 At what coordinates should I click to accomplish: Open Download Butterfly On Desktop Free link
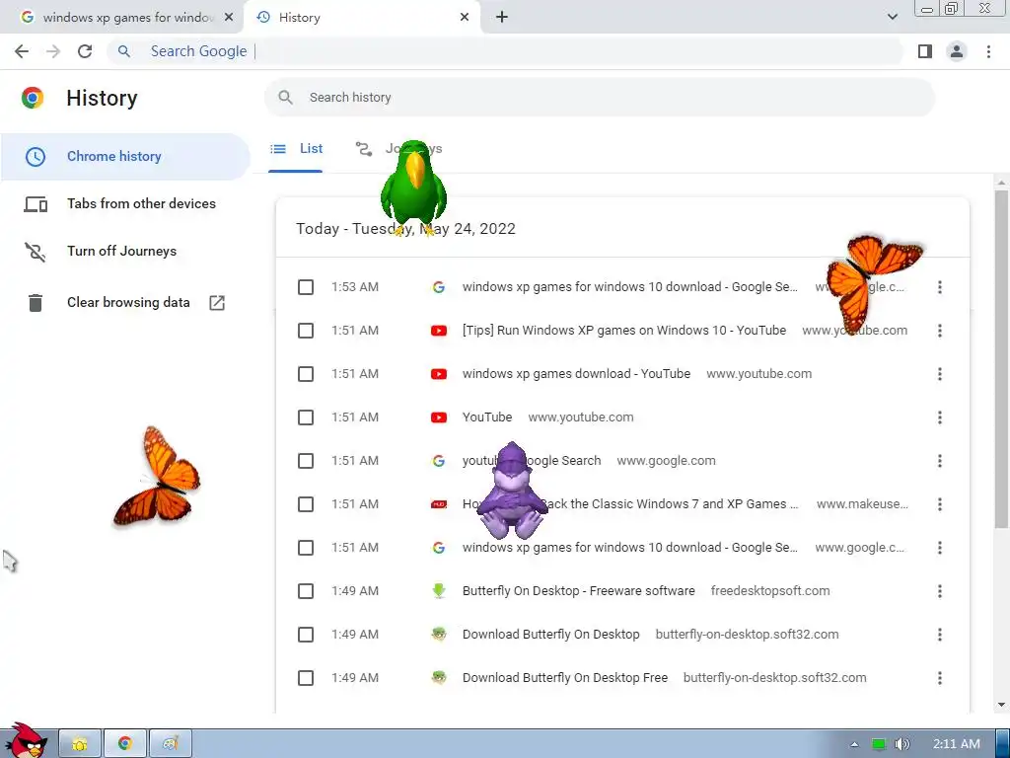565,678
